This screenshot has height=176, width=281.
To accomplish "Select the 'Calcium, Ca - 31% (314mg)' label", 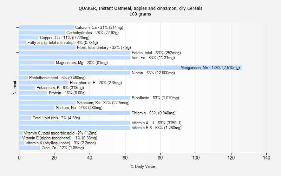I will [x=99, y=27].
